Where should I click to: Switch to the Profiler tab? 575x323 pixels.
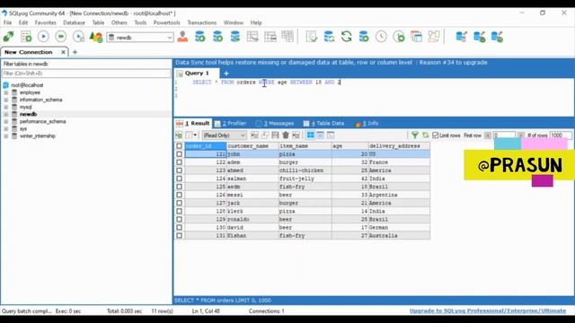[x=231, y=124]
